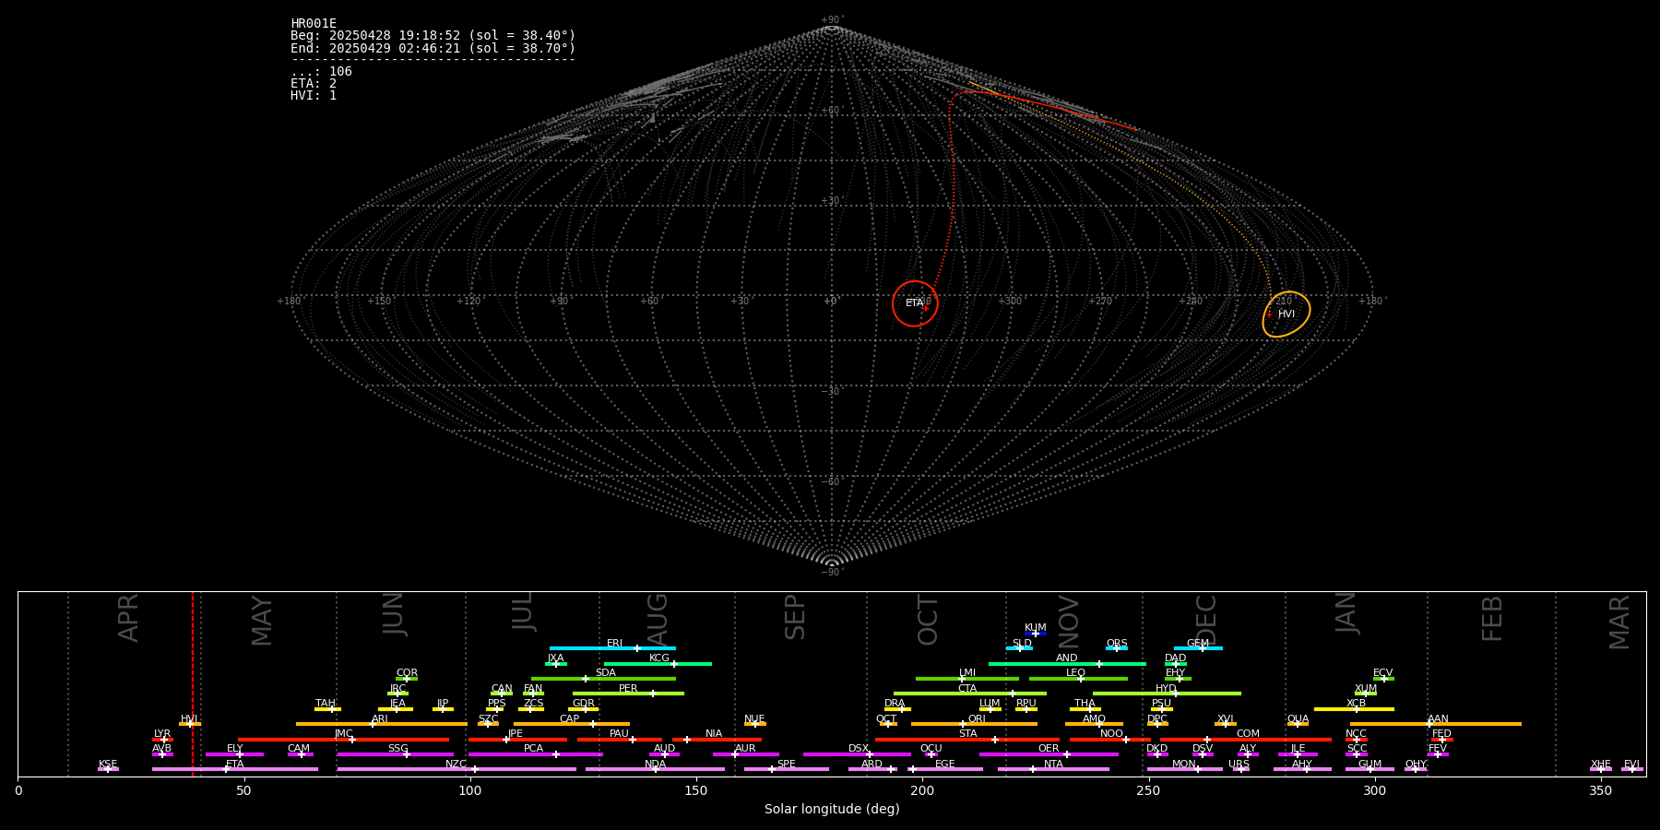
Task: Click the DRA shower bar
Action: tap(898, 709)
